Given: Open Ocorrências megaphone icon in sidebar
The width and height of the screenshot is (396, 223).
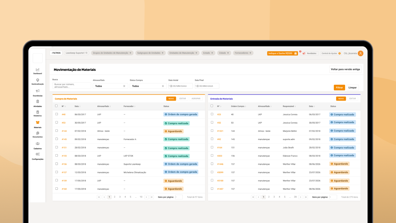Looking at the screenshot, I should click(38, 91).
